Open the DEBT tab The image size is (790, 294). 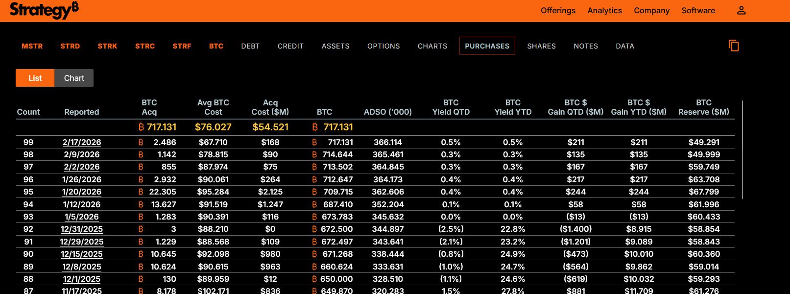coord(250,46)
